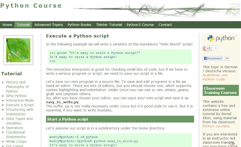This screenshot has height=147, width=241.
Task: Click the text 'This topic in German'
Action: pos(220,67)
